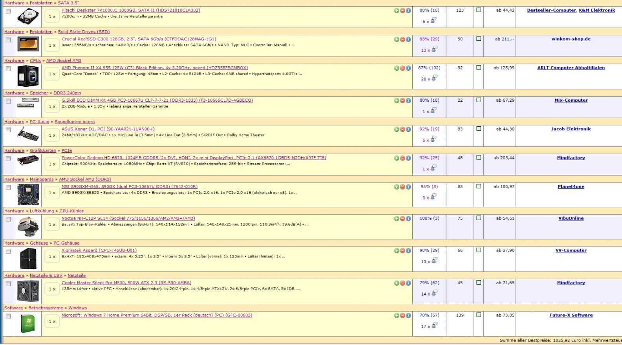
Task: Visit Future-X Software shop link
Action: click(x=571, y=315)
